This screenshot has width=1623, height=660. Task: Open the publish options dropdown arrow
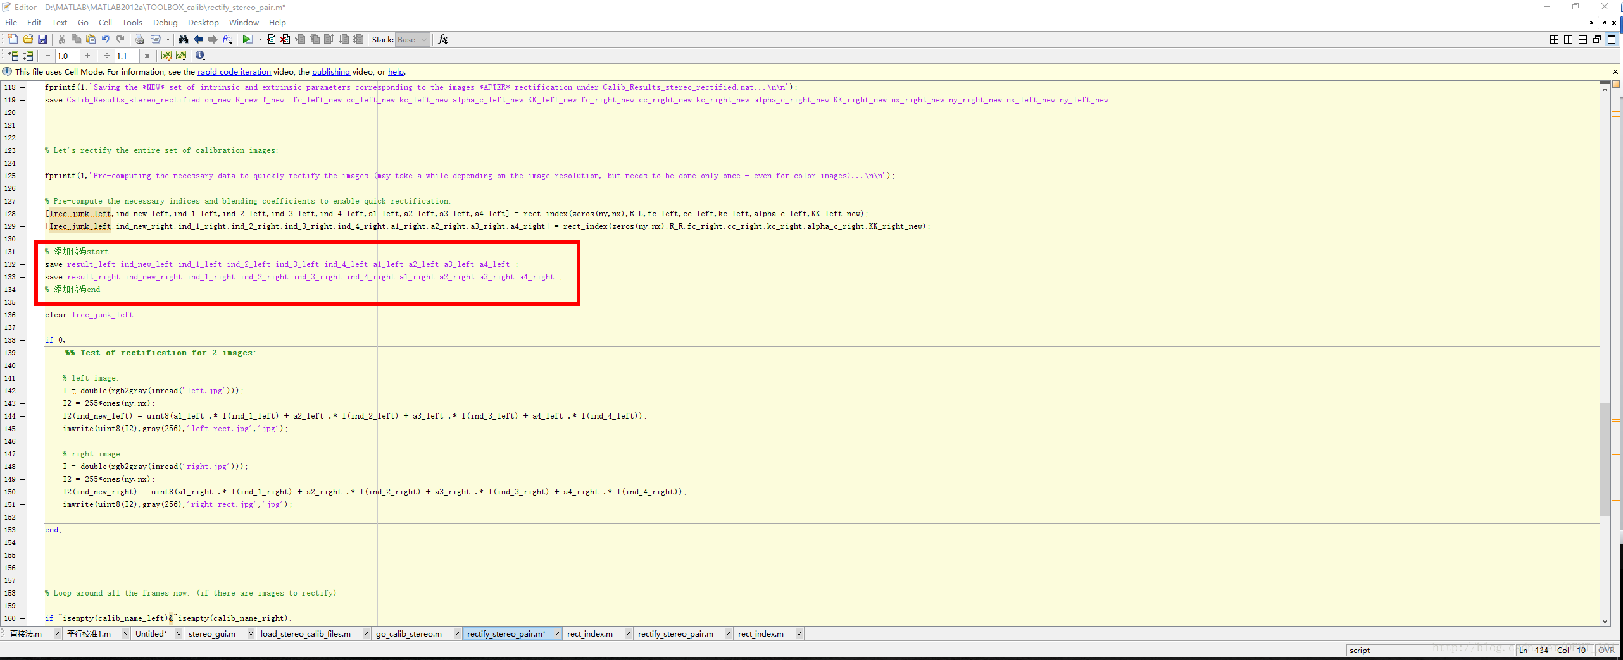[x=168, y=39]
